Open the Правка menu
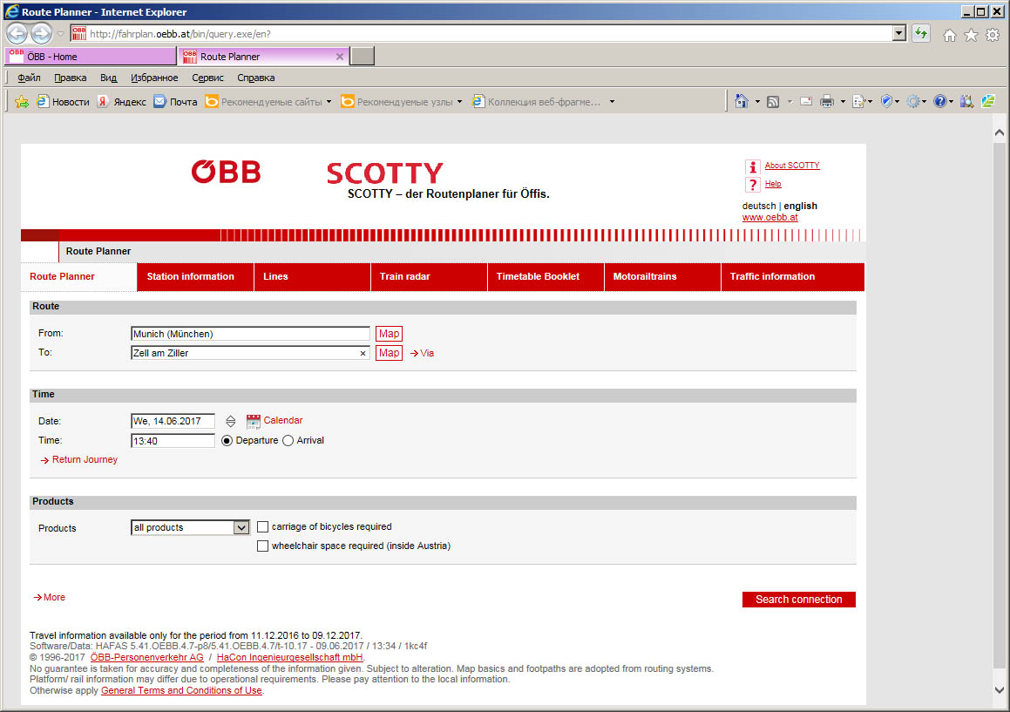Screen dimensions: 1010x712 pos(71,78)
